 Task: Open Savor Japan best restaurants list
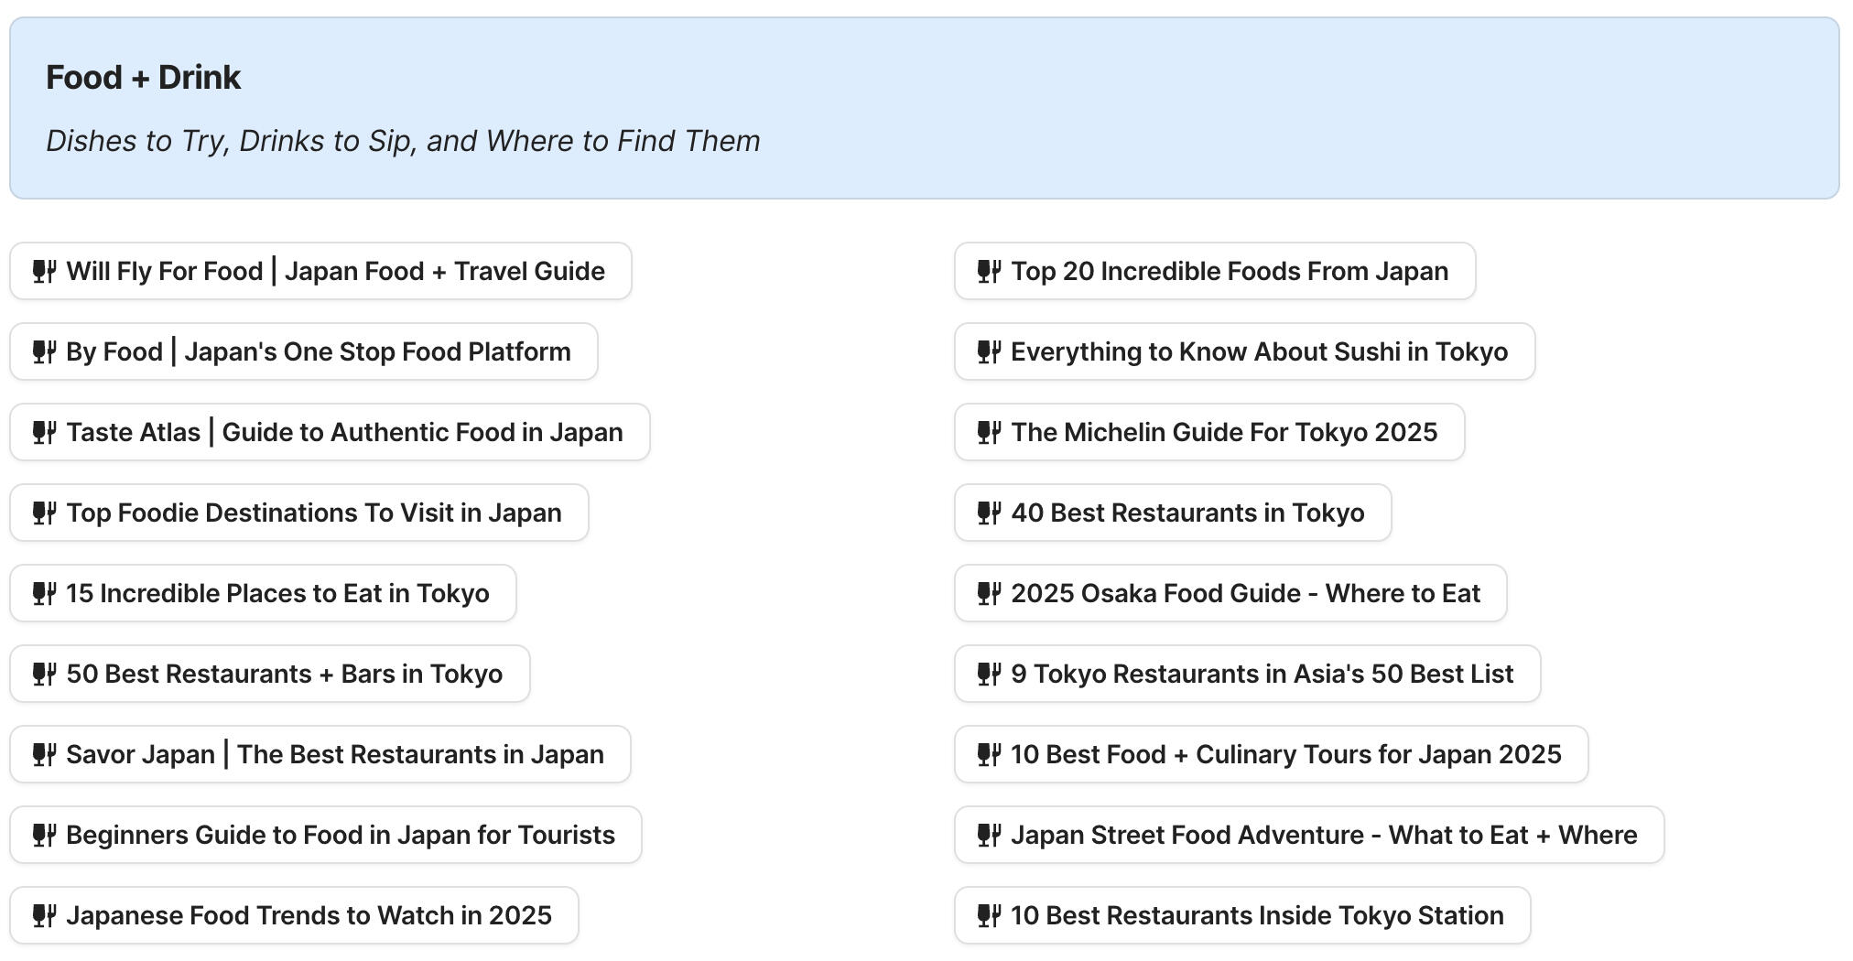pos(319,754)
